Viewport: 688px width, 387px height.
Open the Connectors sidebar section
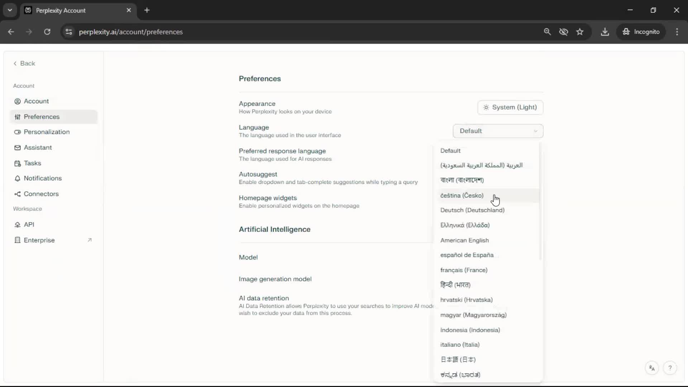(41, 194)
